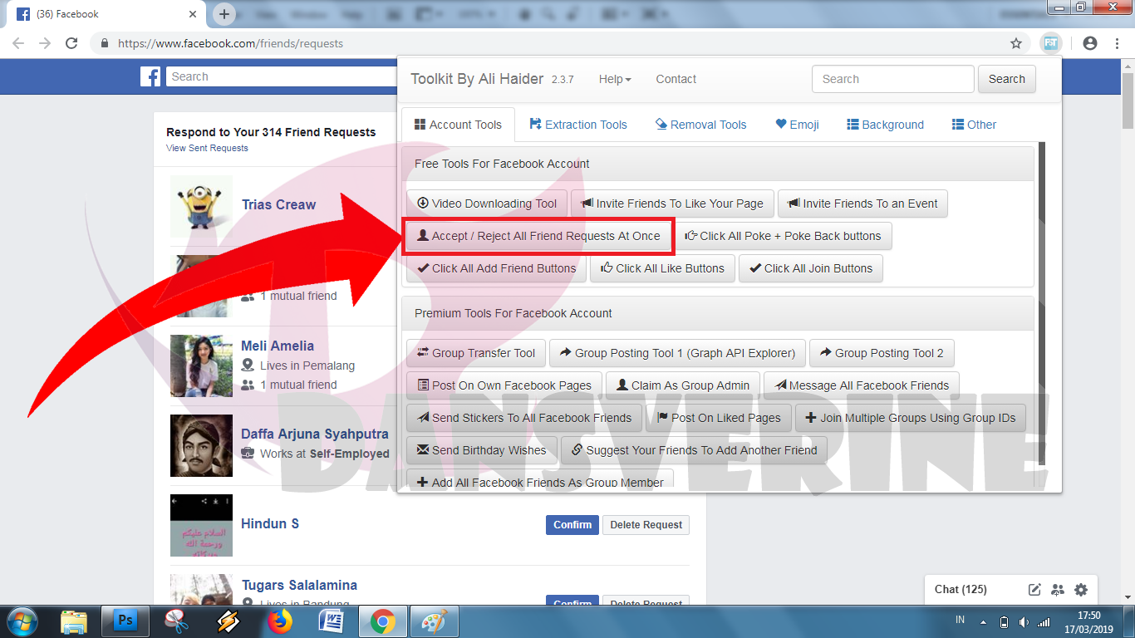The height and width of the screenshot is (638, 1135).
Task: Expand the Help dropdown in Toolkit
Action: pos(615,79)
